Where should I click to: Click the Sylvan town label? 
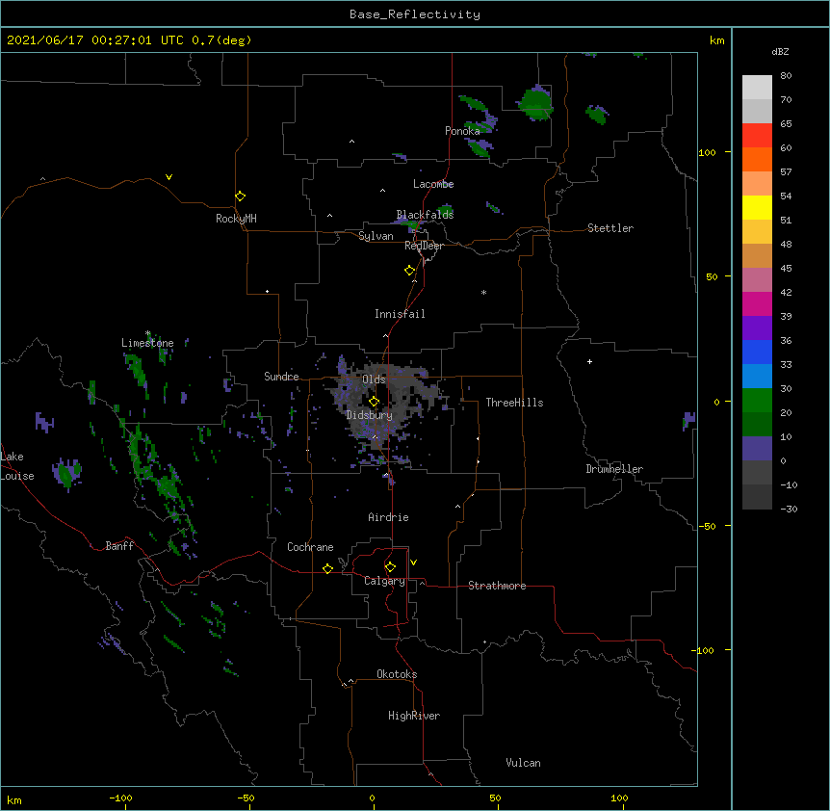click(x=376, y=236)
